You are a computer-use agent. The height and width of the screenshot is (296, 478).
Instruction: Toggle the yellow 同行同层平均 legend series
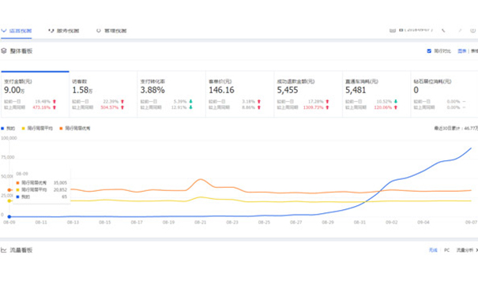37,128
